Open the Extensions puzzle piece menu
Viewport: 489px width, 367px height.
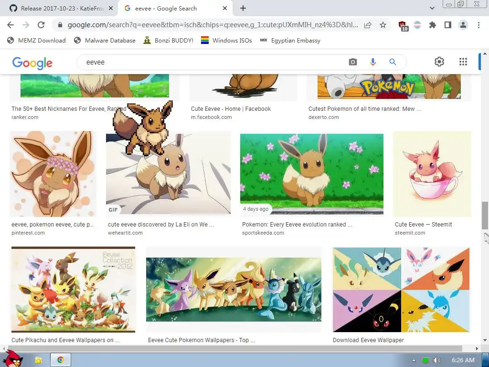433,25
